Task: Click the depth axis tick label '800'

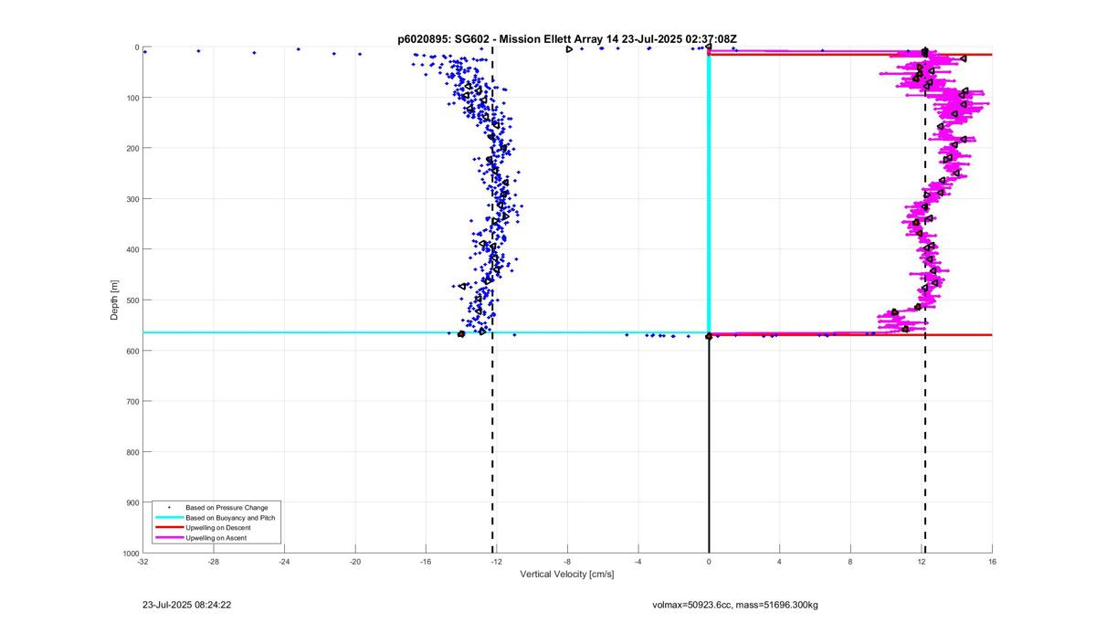Action: [132, 452]
